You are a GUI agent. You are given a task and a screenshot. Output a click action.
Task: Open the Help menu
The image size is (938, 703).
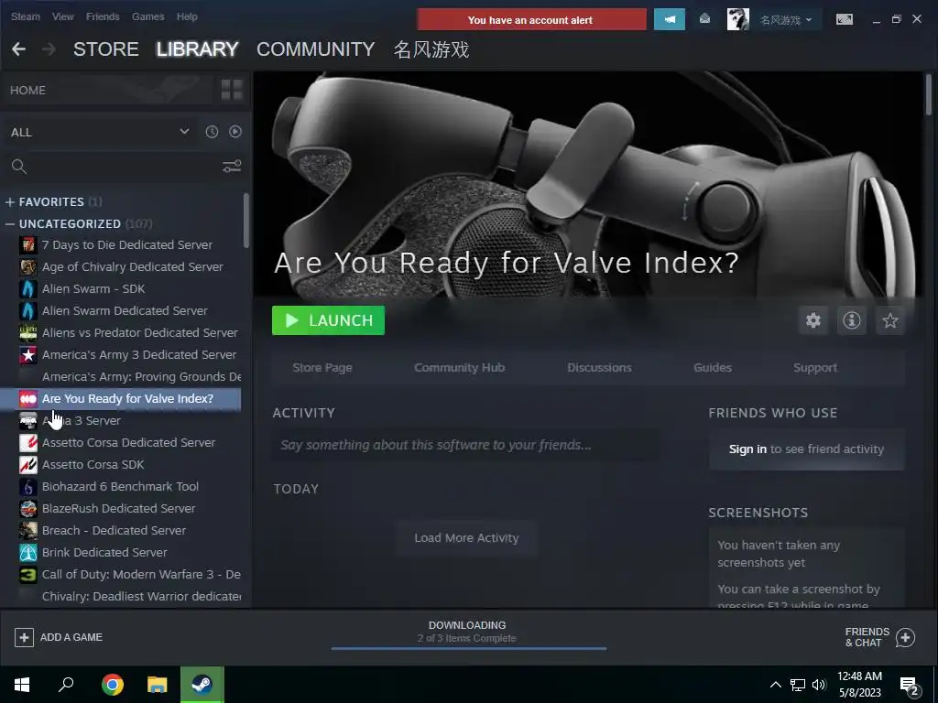(187, 16)
